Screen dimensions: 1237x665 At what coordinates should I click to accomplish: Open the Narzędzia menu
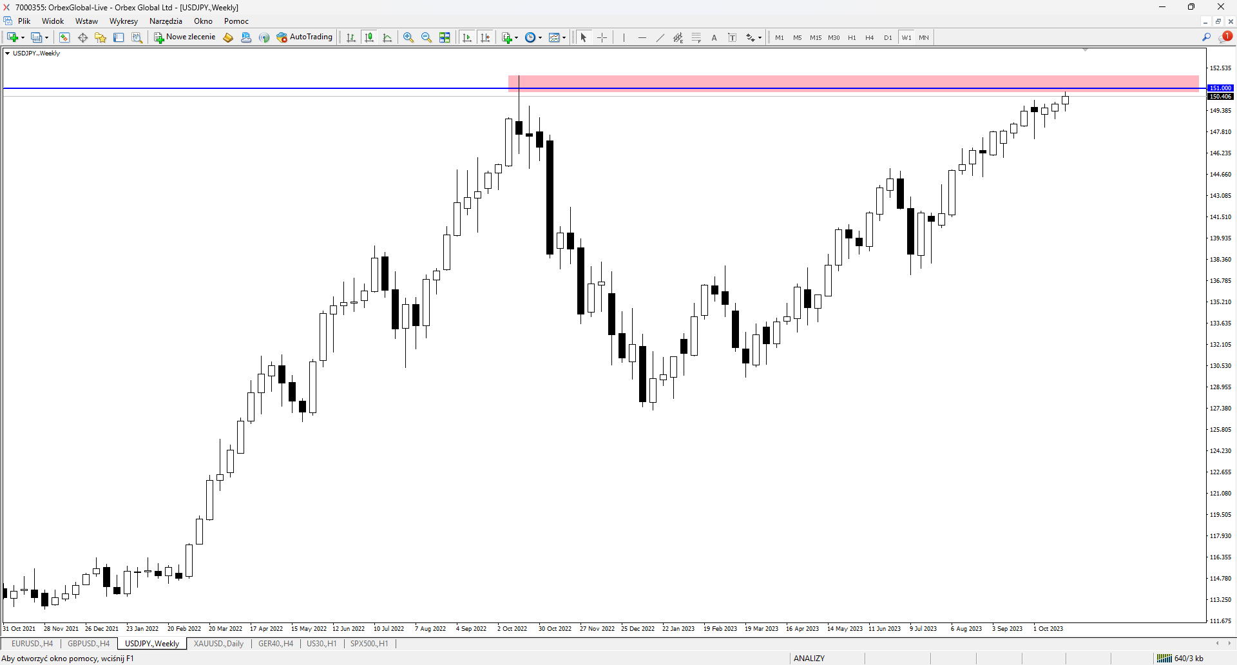tap(166, 21)
